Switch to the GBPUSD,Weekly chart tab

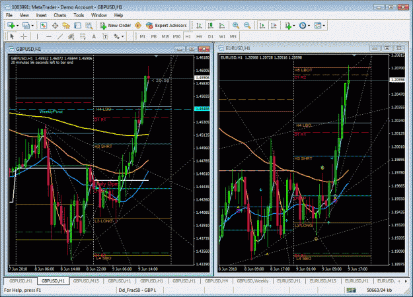252,281
